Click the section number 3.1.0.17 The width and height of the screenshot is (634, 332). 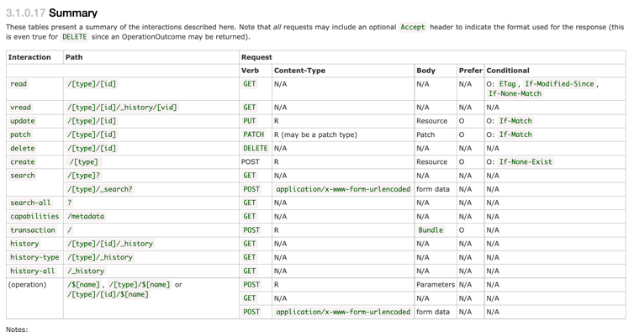tap(25, 13)
